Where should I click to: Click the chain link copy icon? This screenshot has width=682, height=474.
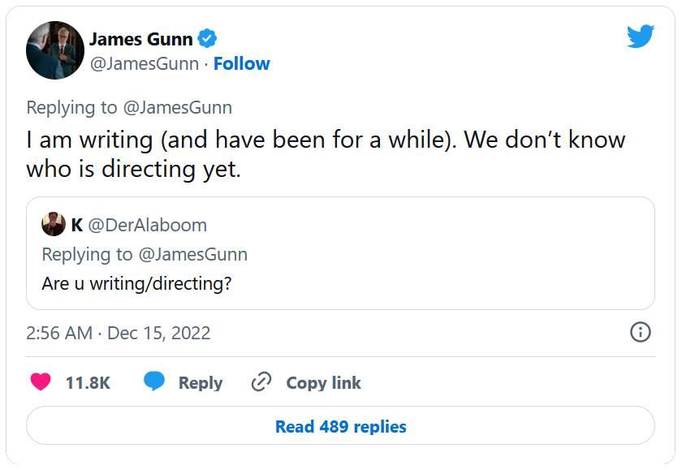click(x=261, y=382)
